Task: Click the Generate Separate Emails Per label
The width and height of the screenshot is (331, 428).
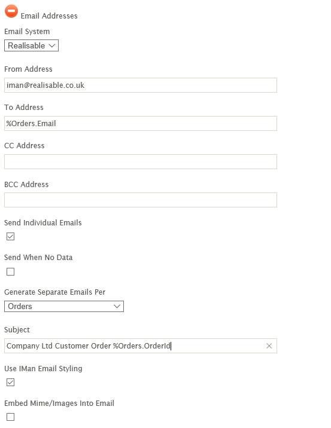Action: 54,292
